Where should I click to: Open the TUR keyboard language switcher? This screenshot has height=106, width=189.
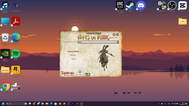[169, 104]
